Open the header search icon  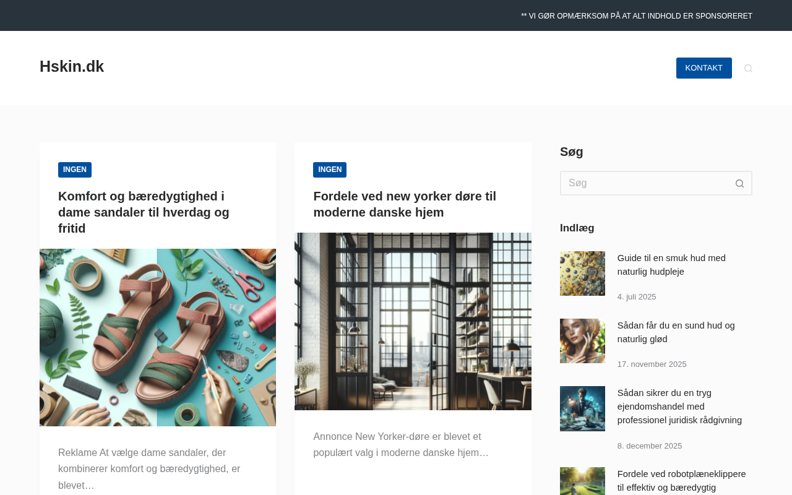point(748,68)
